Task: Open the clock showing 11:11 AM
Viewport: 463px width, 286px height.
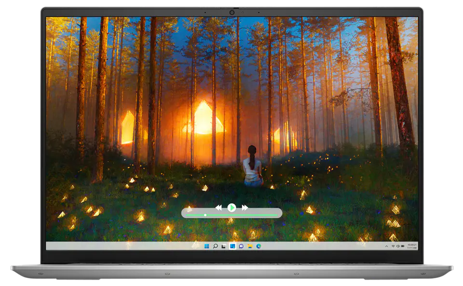Action: [x=411, y=246]
